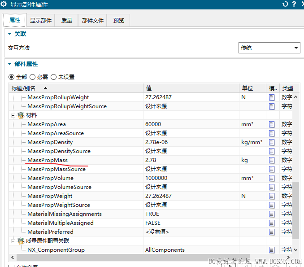The image size is (304, 267).
Task: Click the kg/mm³ unit cell
Action: (252, 142)
